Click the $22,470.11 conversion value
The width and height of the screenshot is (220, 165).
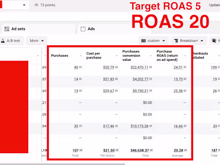coord(139,67)
